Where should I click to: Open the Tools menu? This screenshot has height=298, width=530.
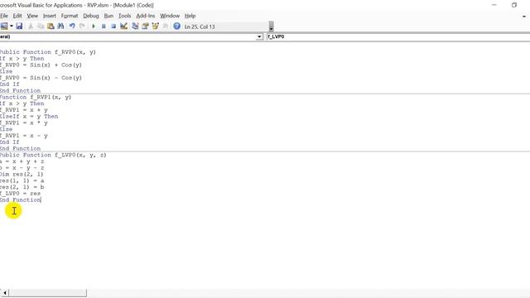click(124, 16)
